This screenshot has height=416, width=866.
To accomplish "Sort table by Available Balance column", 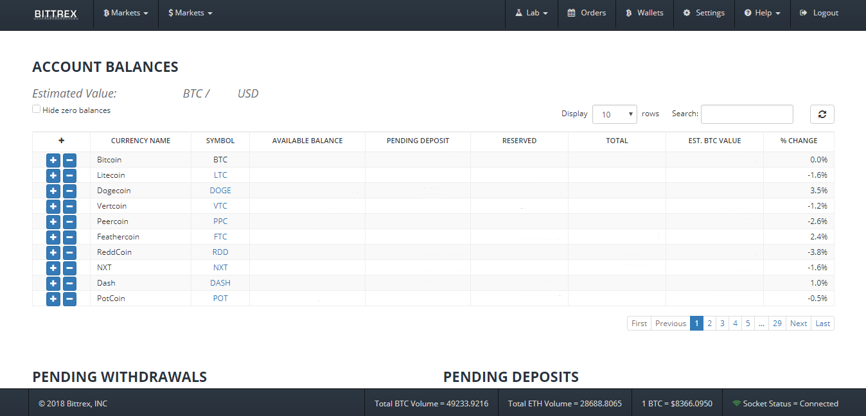I will click(x=307, y=141).
